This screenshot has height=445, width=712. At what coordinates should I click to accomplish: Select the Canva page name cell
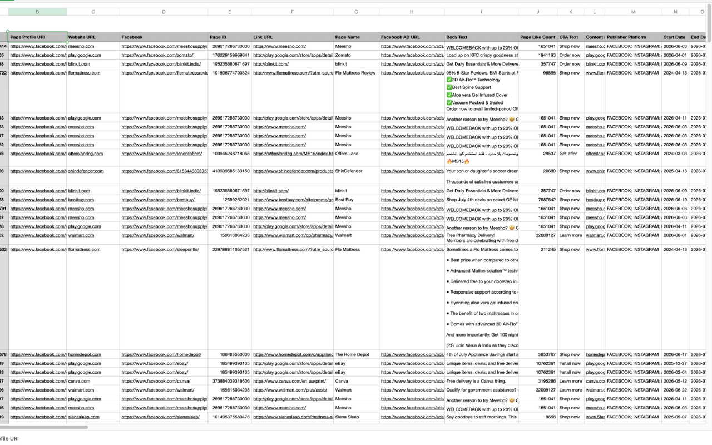(x=356, y=381)
